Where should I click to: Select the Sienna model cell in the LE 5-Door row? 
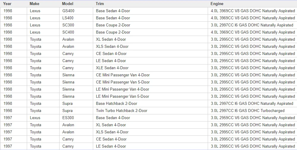tap(76, 97)
